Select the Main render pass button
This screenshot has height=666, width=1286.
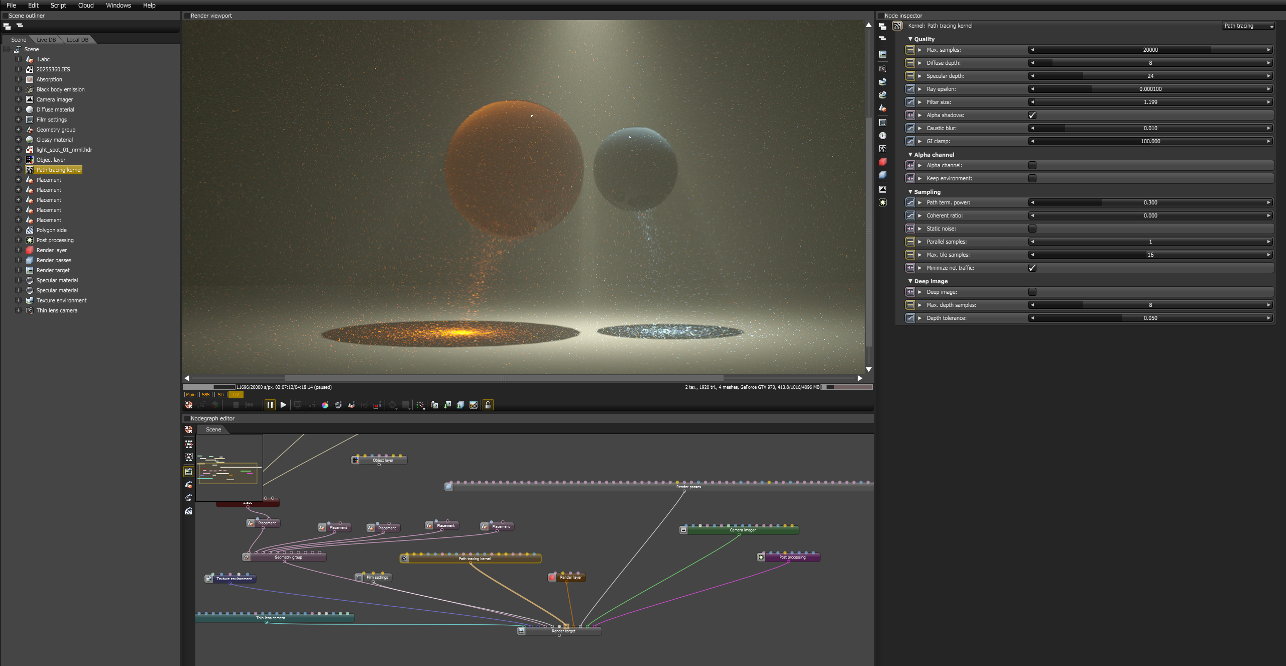(x=191, y=395)
